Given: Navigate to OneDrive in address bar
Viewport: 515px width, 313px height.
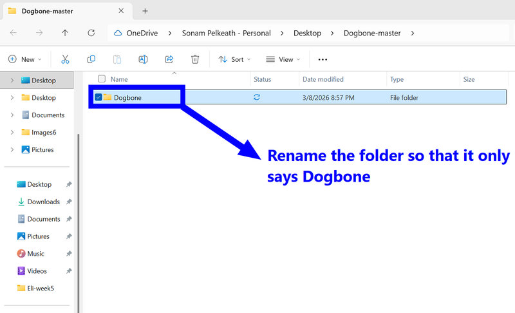Looking at the screenshot, I should click(x=142, y=33).
